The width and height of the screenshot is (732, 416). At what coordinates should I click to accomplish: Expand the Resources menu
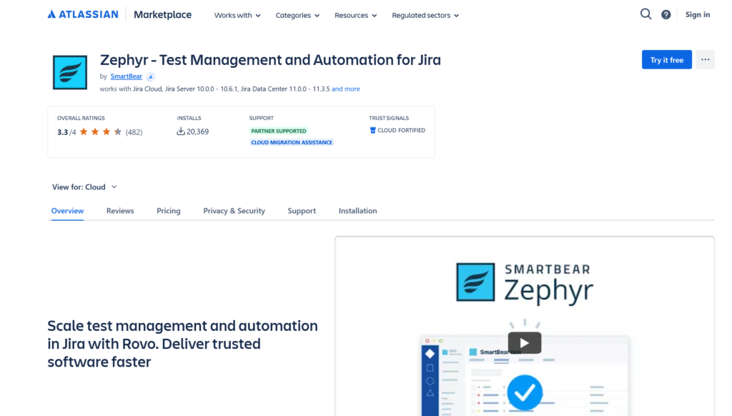tap(355, 16)
